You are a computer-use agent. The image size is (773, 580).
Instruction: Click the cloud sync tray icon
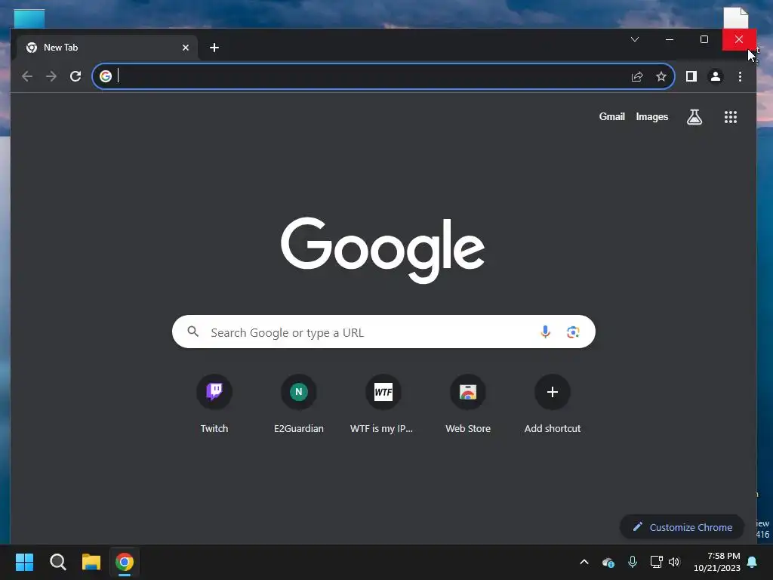(608, 562)
